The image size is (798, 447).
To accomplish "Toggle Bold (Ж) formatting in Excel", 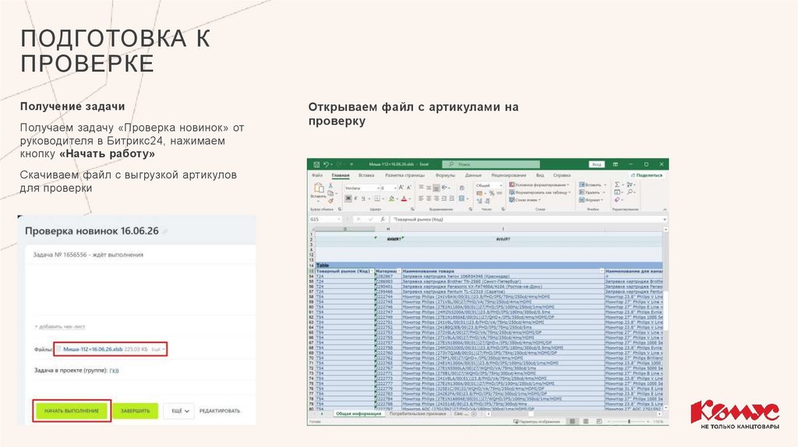I will [x=348, y=199].
